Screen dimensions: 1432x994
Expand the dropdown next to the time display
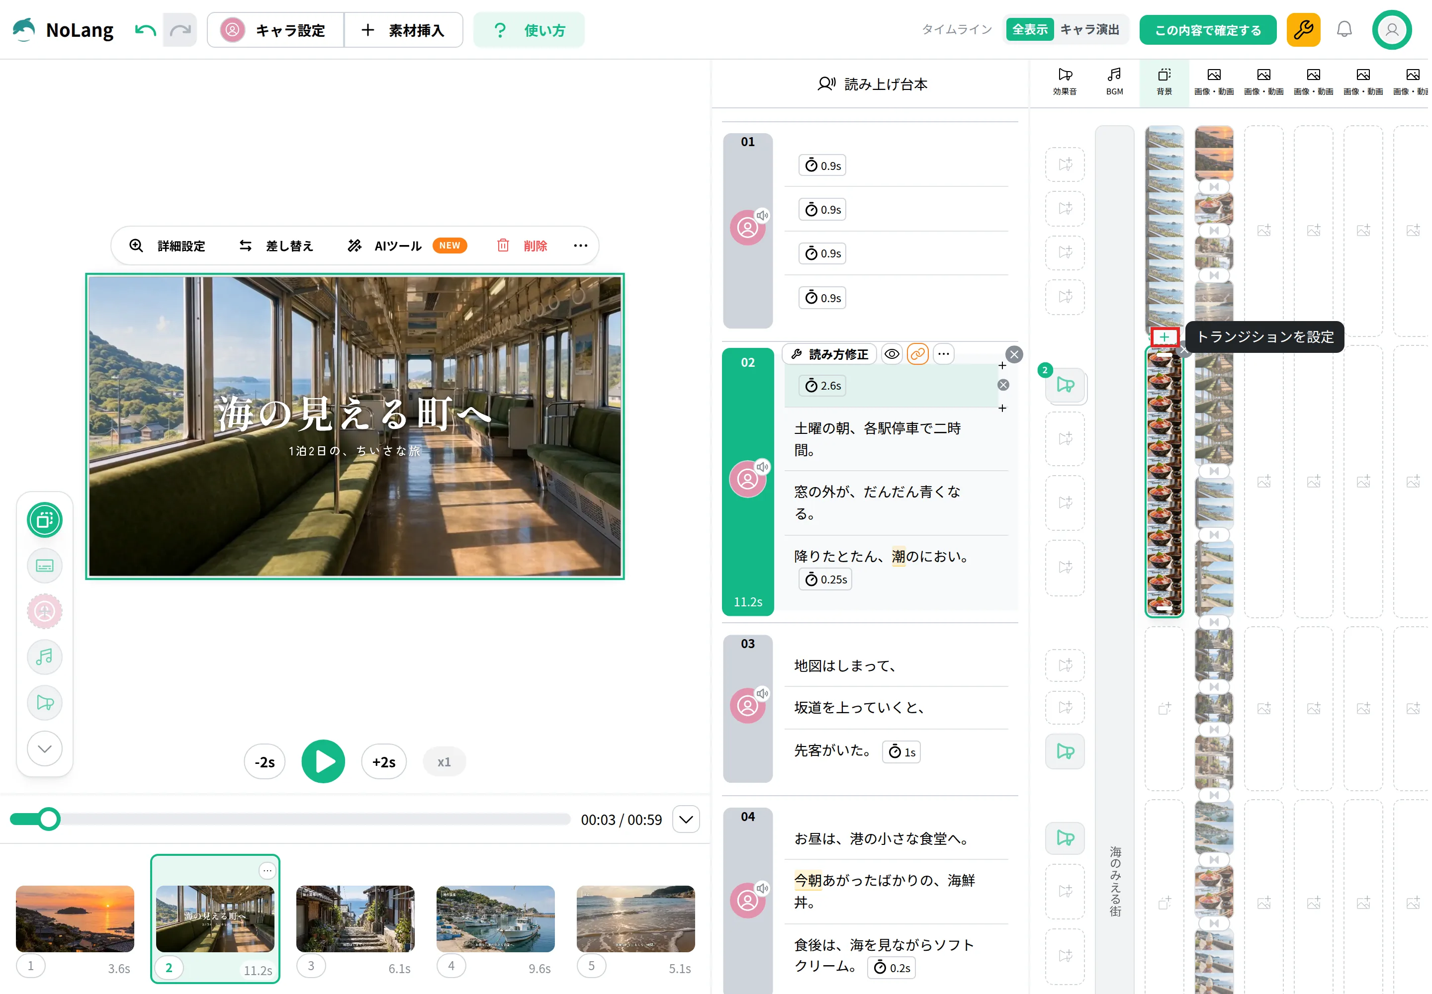coord(686,819)
